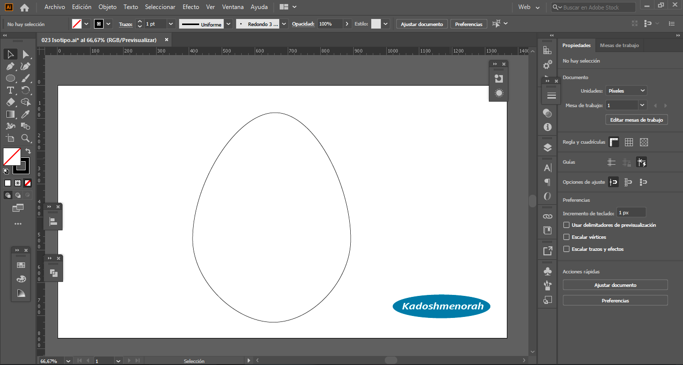Viewport: 683px width, 365px height.
Task: Open the Edit Toolbar three-dots menu
Action: pyautogui.click(x=18, y=224)
